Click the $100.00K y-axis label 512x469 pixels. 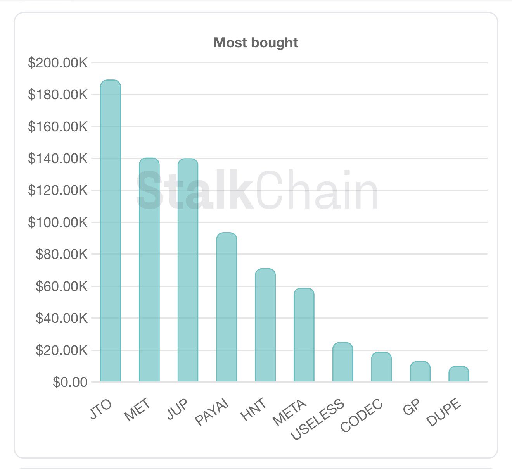pyautogui.click(x=58, y=222)
